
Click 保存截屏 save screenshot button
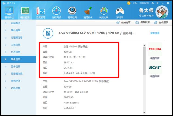tap(142, 22)
